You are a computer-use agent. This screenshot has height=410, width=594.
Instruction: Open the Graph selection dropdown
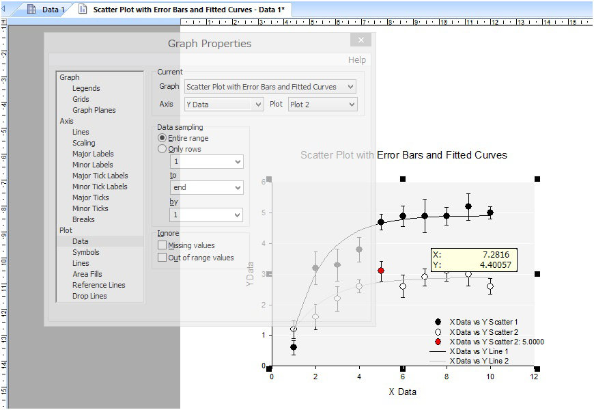350,87
